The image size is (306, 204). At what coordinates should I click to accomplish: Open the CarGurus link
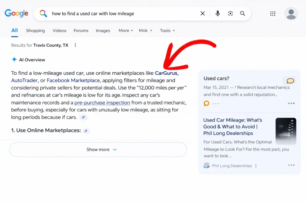click(166, 73)
